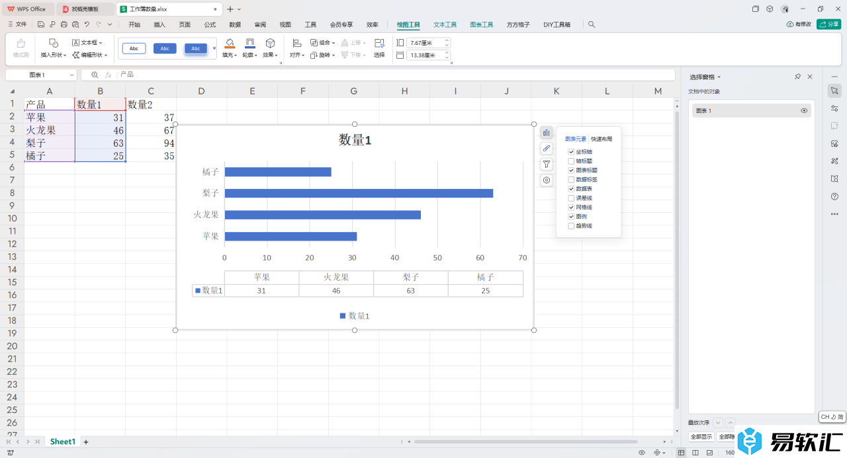Click the eye reading mode icon in status bar
This screenshot has height=458, width=847.
pyautogui.click(x=642, y=453)
